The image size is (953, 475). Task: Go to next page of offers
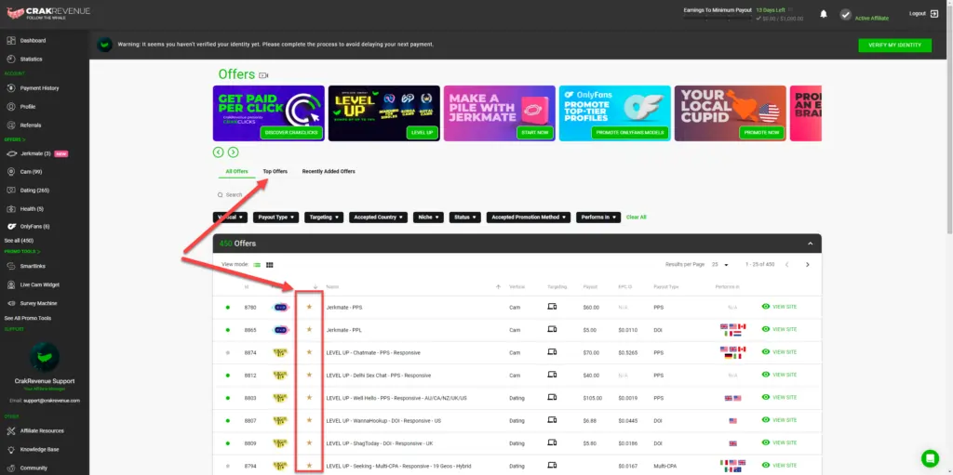807,265
